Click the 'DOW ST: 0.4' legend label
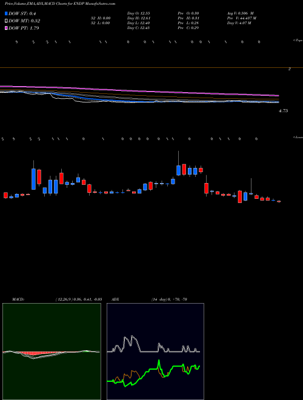This screenshot has width=303, height=400. tap(23, 13)
